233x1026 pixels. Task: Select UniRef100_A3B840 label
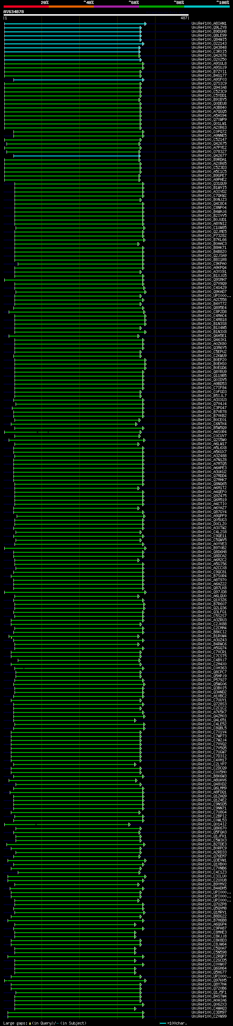point(209,107)
